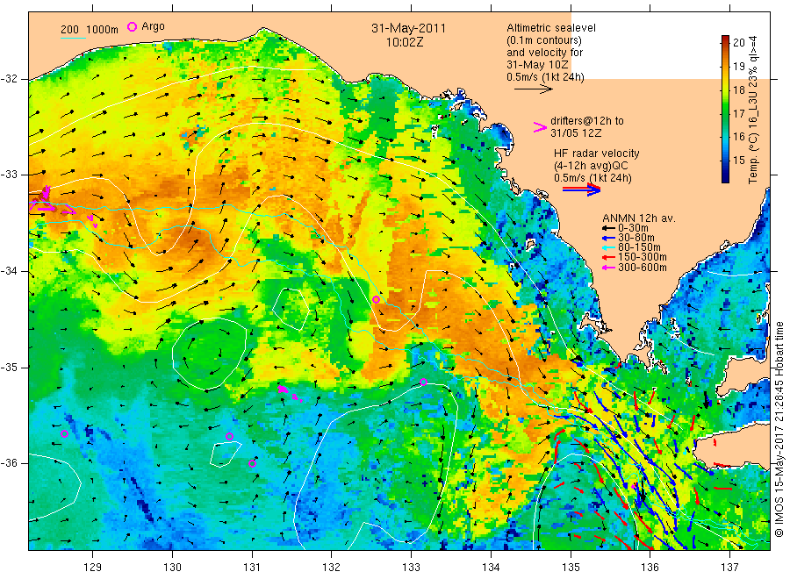
Task: Click the (0.1m contours) text
Action: click(544, 40)
